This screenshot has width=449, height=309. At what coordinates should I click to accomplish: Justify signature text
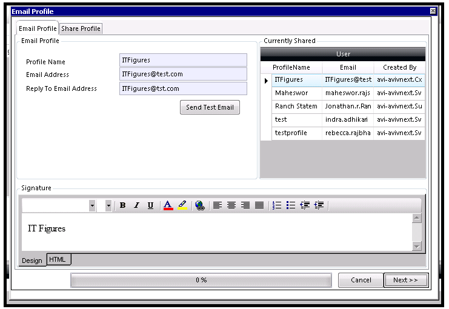259,205
